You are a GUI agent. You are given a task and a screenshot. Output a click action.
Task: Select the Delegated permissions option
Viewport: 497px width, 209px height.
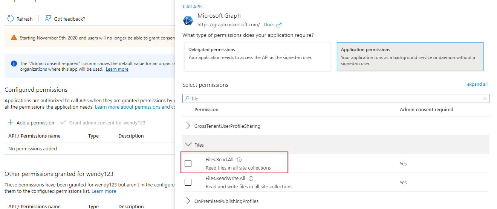pos(257,56)
